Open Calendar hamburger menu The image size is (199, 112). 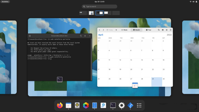[167, 30]
